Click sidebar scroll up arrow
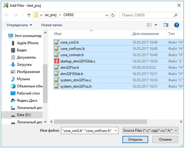Screen dimensions: 185x148 coord(45,33)
